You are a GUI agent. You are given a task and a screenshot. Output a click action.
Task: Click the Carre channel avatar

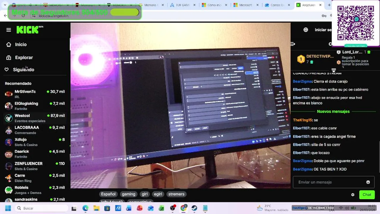point(9,178)
